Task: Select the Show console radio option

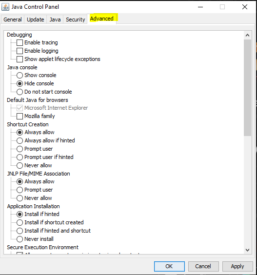Action: [x=20, y=75]
